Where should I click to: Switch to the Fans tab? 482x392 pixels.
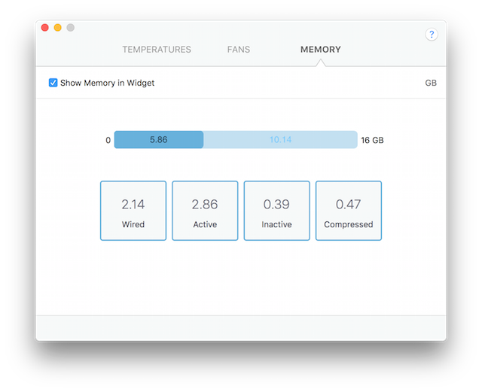coord(239,50)
